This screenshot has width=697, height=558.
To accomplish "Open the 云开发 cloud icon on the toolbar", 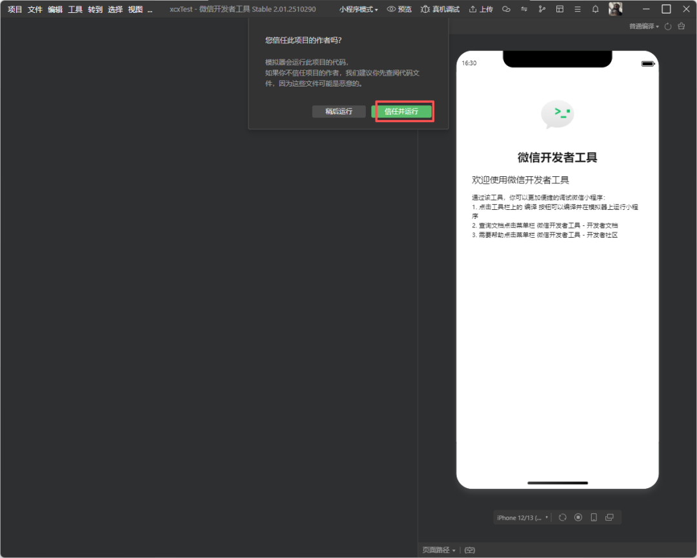I will click(506, 9).
